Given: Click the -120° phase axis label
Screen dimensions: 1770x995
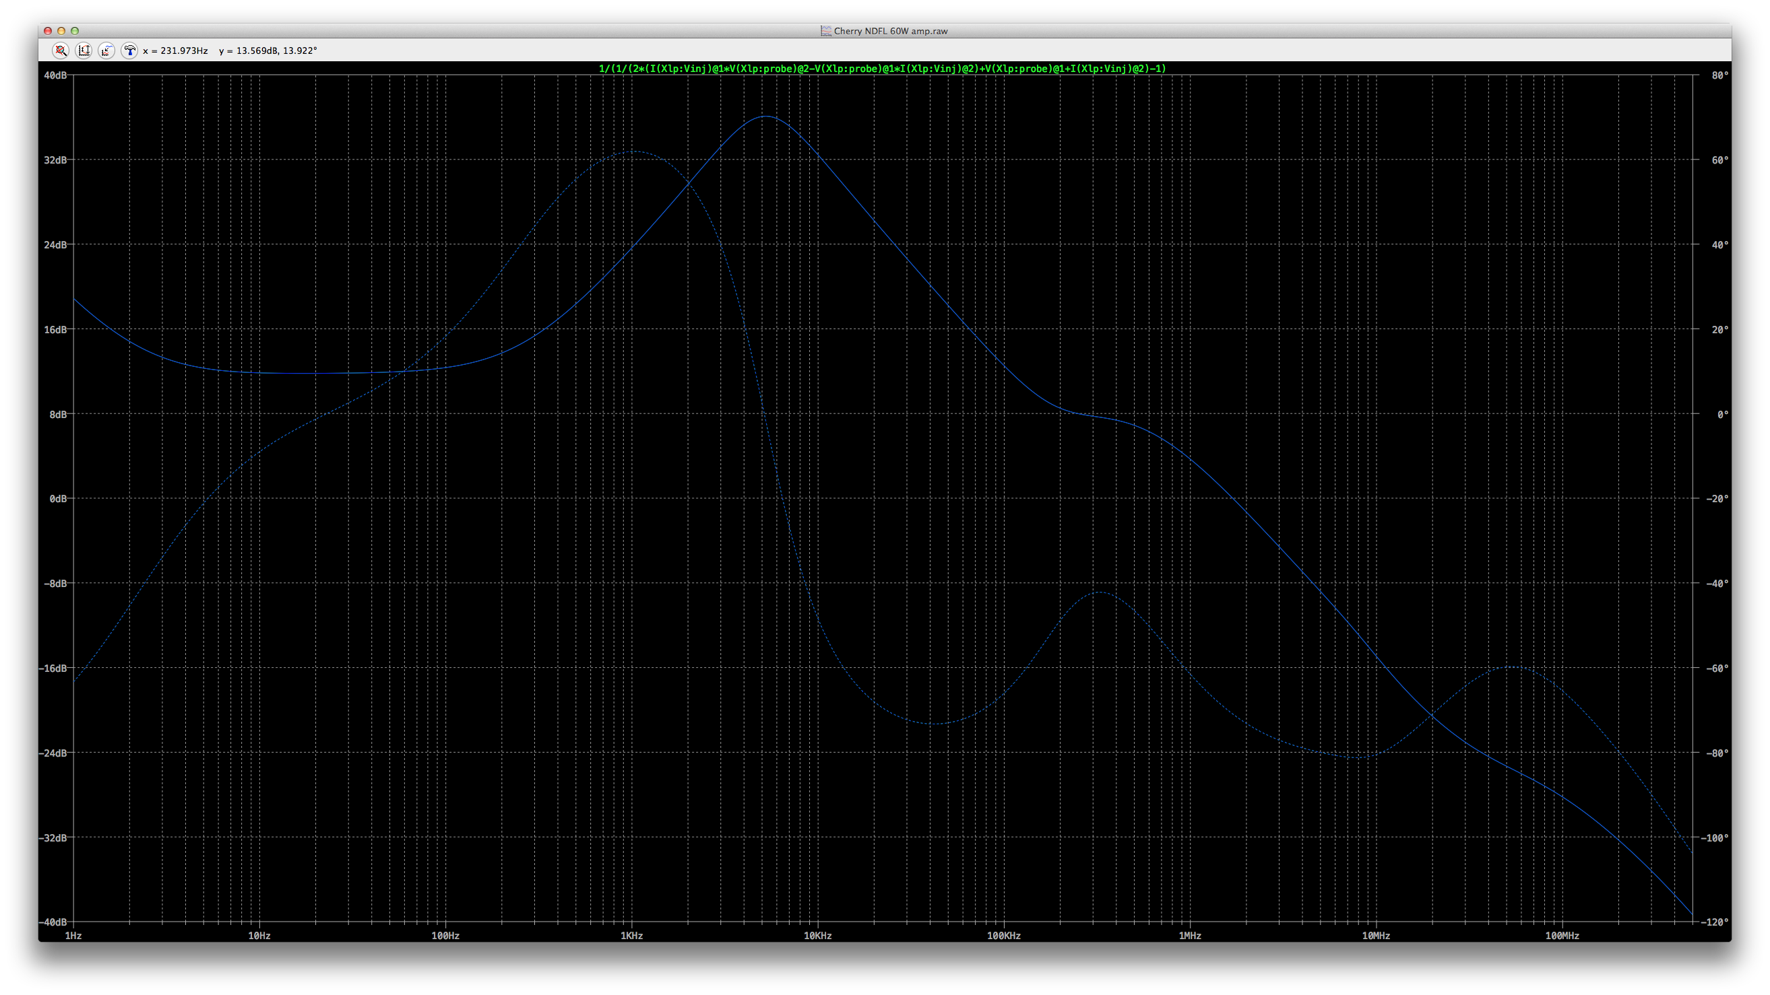Looking at the screenshot, I should point(1714,922).
